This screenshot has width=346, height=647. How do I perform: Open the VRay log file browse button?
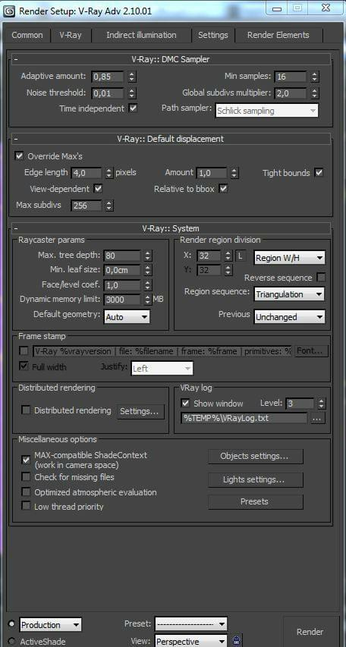pyautogui.click(x=318, y=418)
